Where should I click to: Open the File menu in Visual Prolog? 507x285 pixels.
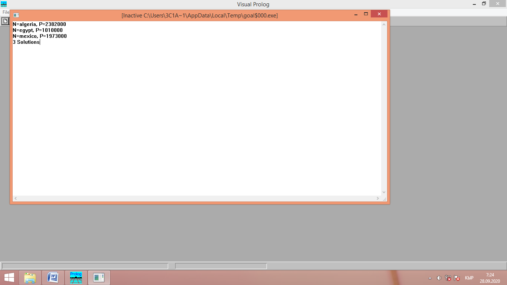click(x=6, y=12)
